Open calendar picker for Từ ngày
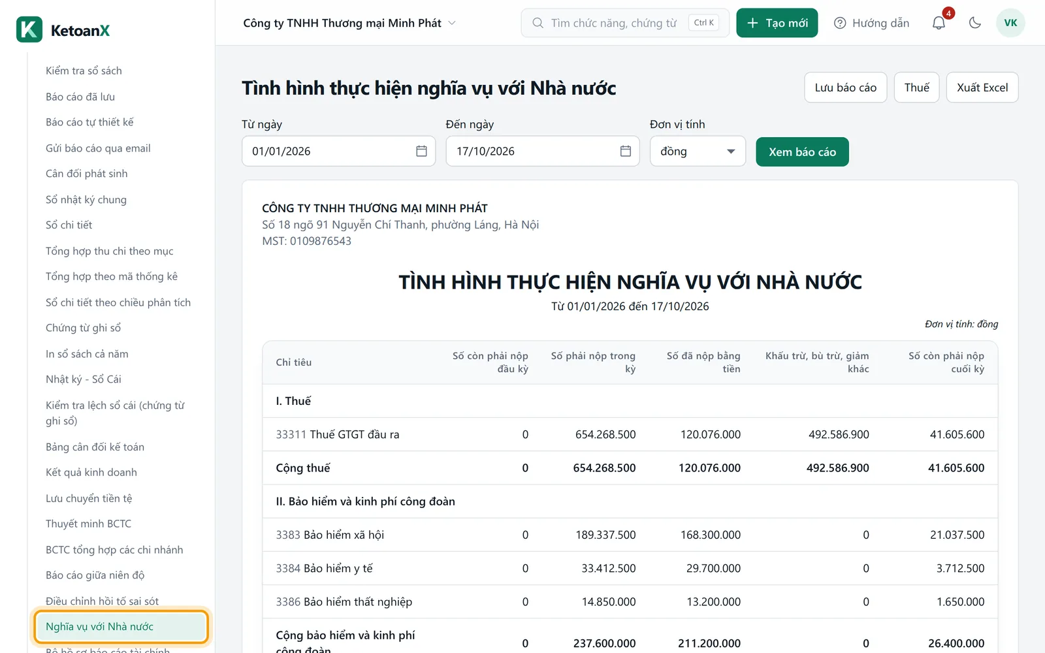 click(421, 151)
